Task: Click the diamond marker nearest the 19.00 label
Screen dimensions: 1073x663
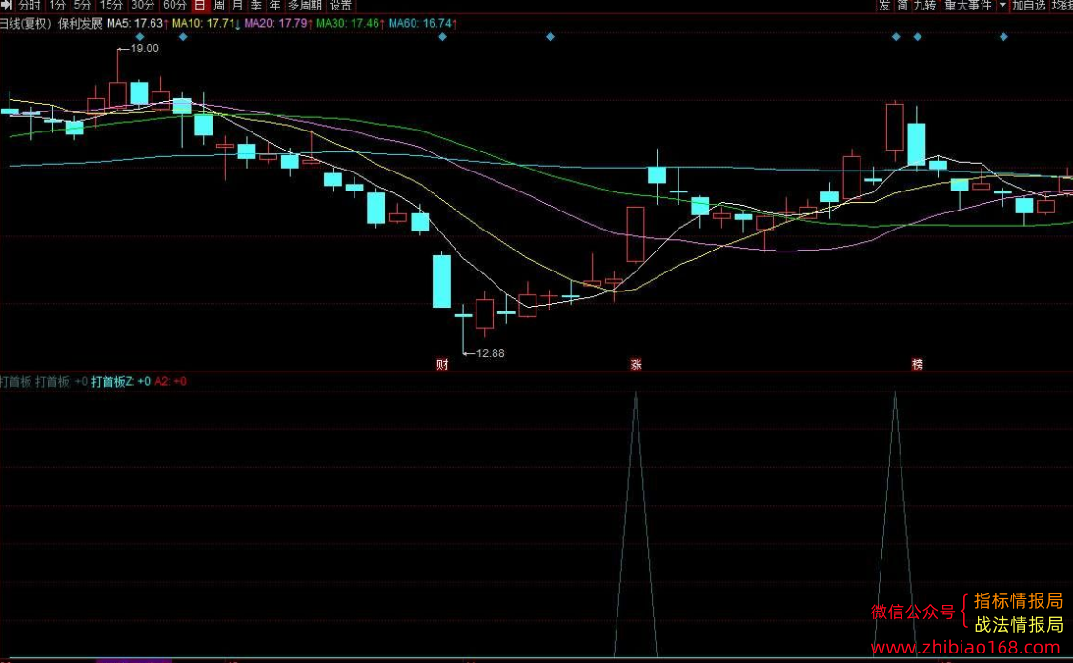Action: click(x=139, y=37)
